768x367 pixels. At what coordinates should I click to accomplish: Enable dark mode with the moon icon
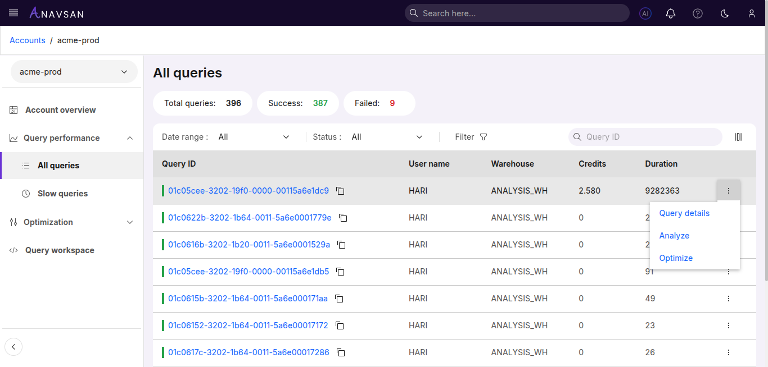coord(724,13)
